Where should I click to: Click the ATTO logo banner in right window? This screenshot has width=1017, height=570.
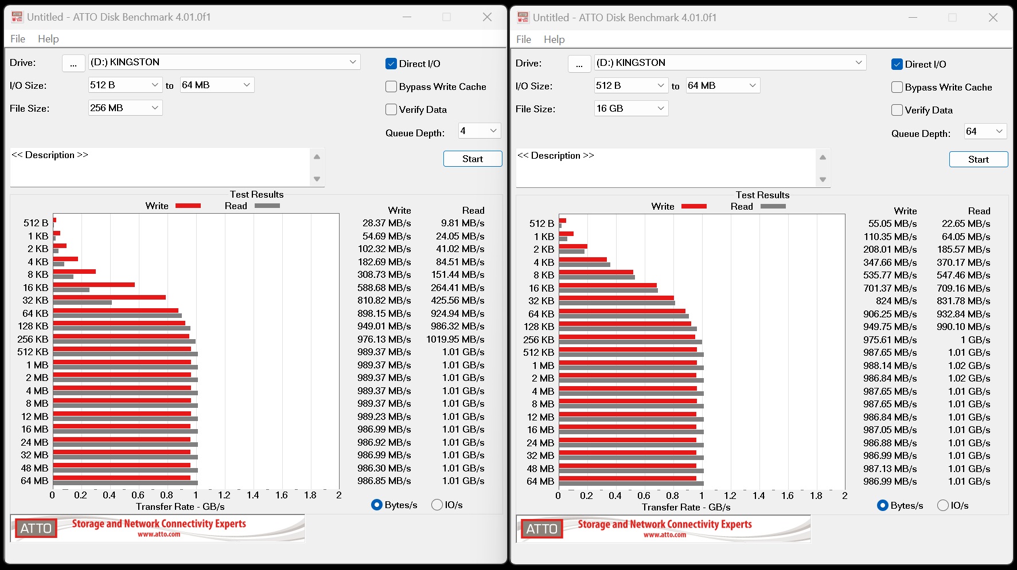click(664, 529)
